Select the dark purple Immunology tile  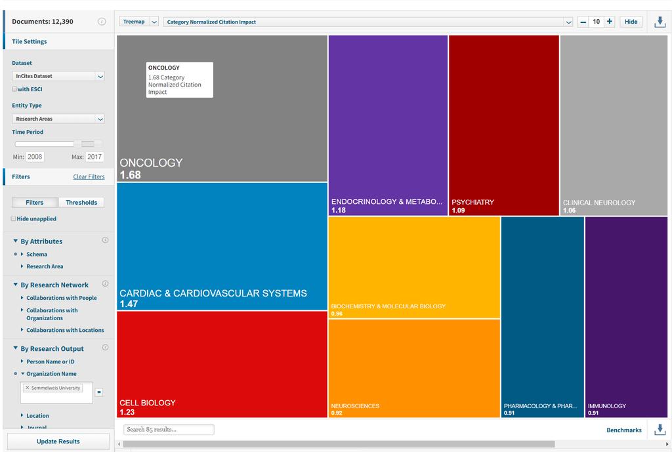pyautogui.click(x=626, y=317)
